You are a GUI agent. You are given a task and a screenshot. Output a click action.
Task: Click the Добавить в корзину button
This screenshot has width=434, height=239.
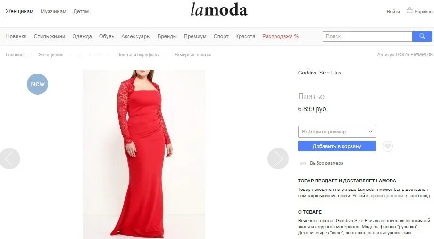(x=337, y=146)
